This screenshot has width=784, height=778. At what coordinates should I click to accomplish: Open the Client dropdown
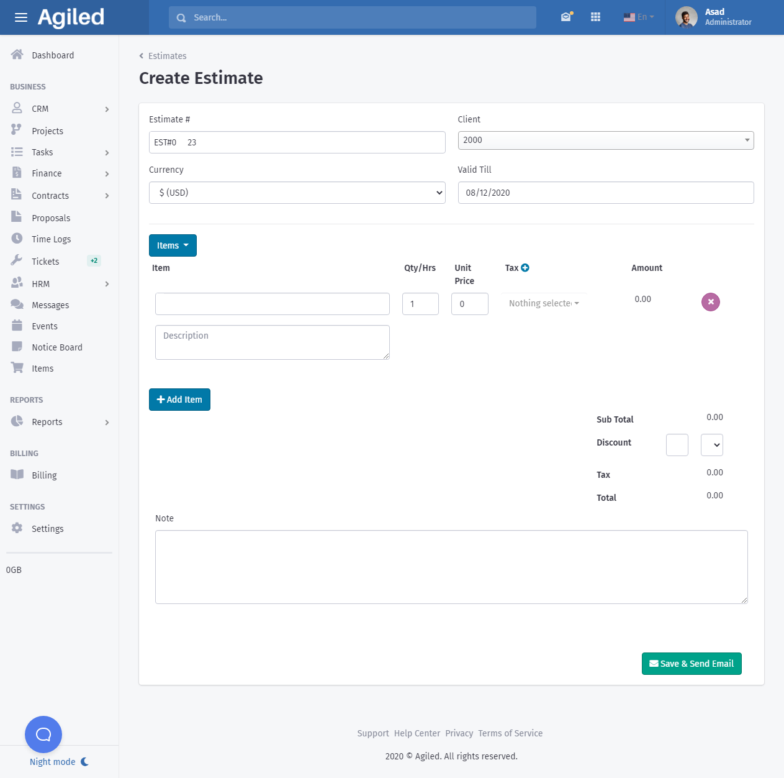pyautogui.click(x=605, y=140)
